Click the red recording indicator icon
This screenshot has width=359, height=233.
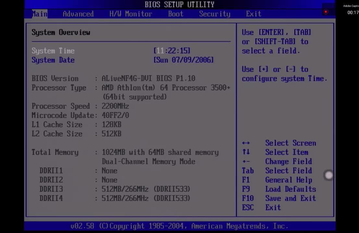[x=326, y=12]
